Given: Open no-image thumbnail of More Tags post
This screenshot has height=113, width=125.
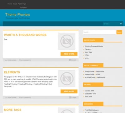Looking at the screenshot, I should click(67, 110).
